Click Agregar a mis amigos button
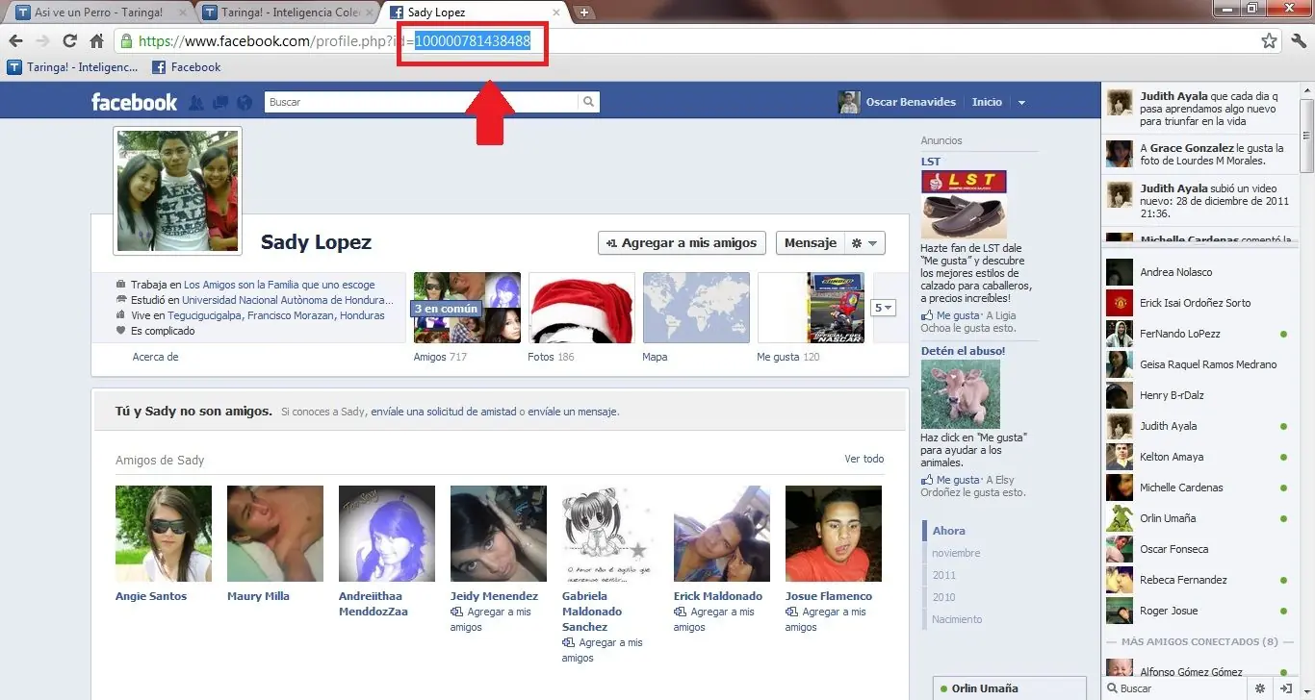The width and height of the screenshot is (1315, 700). [683, 243]
